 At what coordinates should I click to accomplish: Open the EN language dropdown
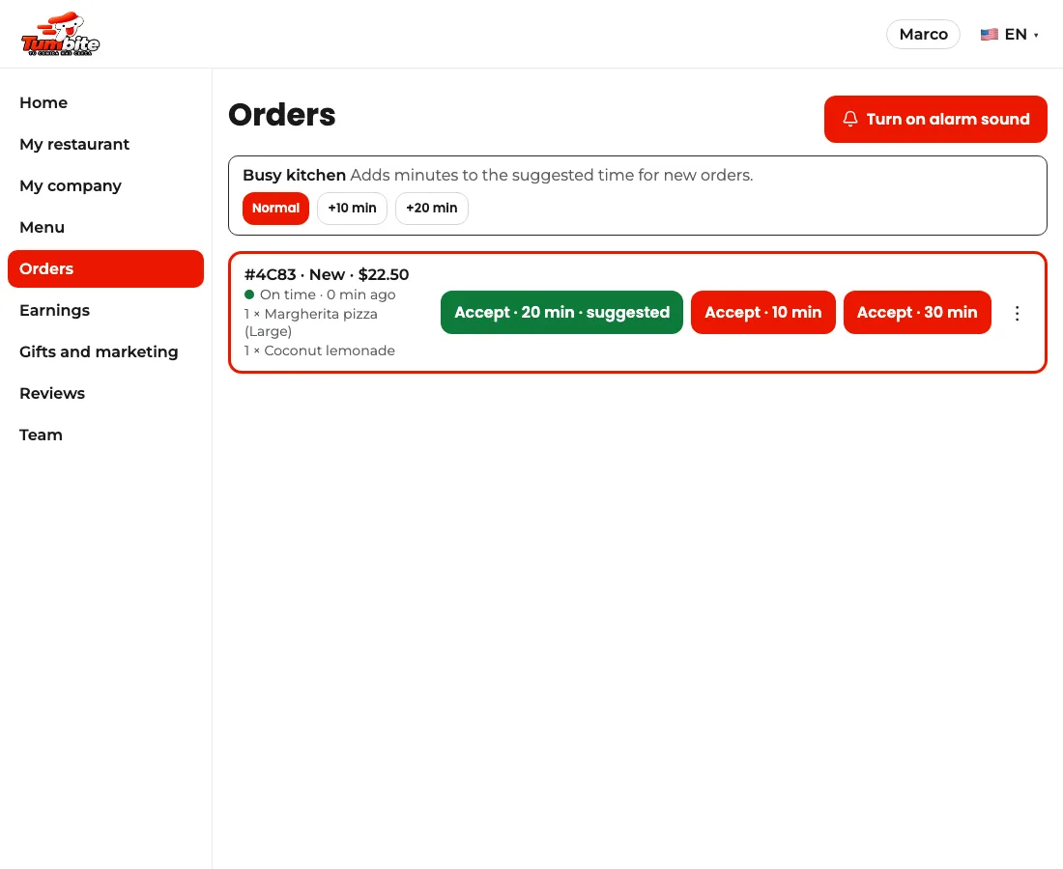coord(1010,35)
